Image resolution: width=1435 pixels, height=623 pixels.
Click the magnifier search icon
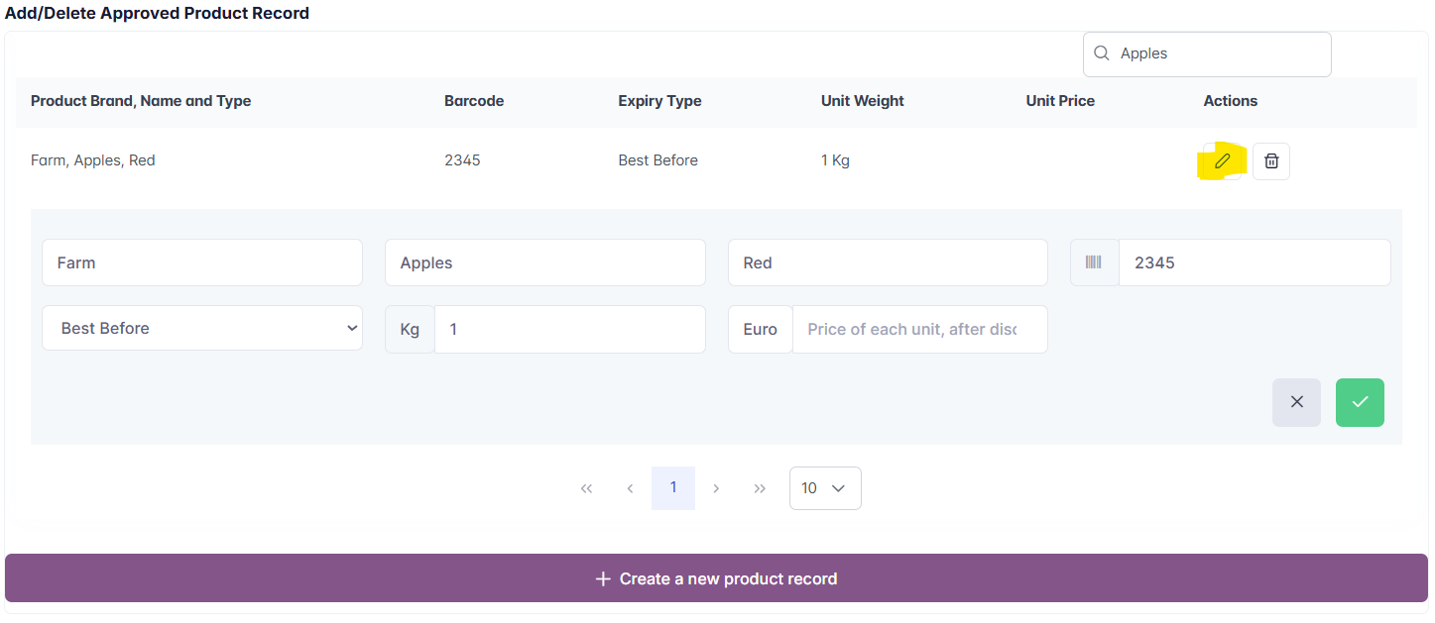point(1101,53)
